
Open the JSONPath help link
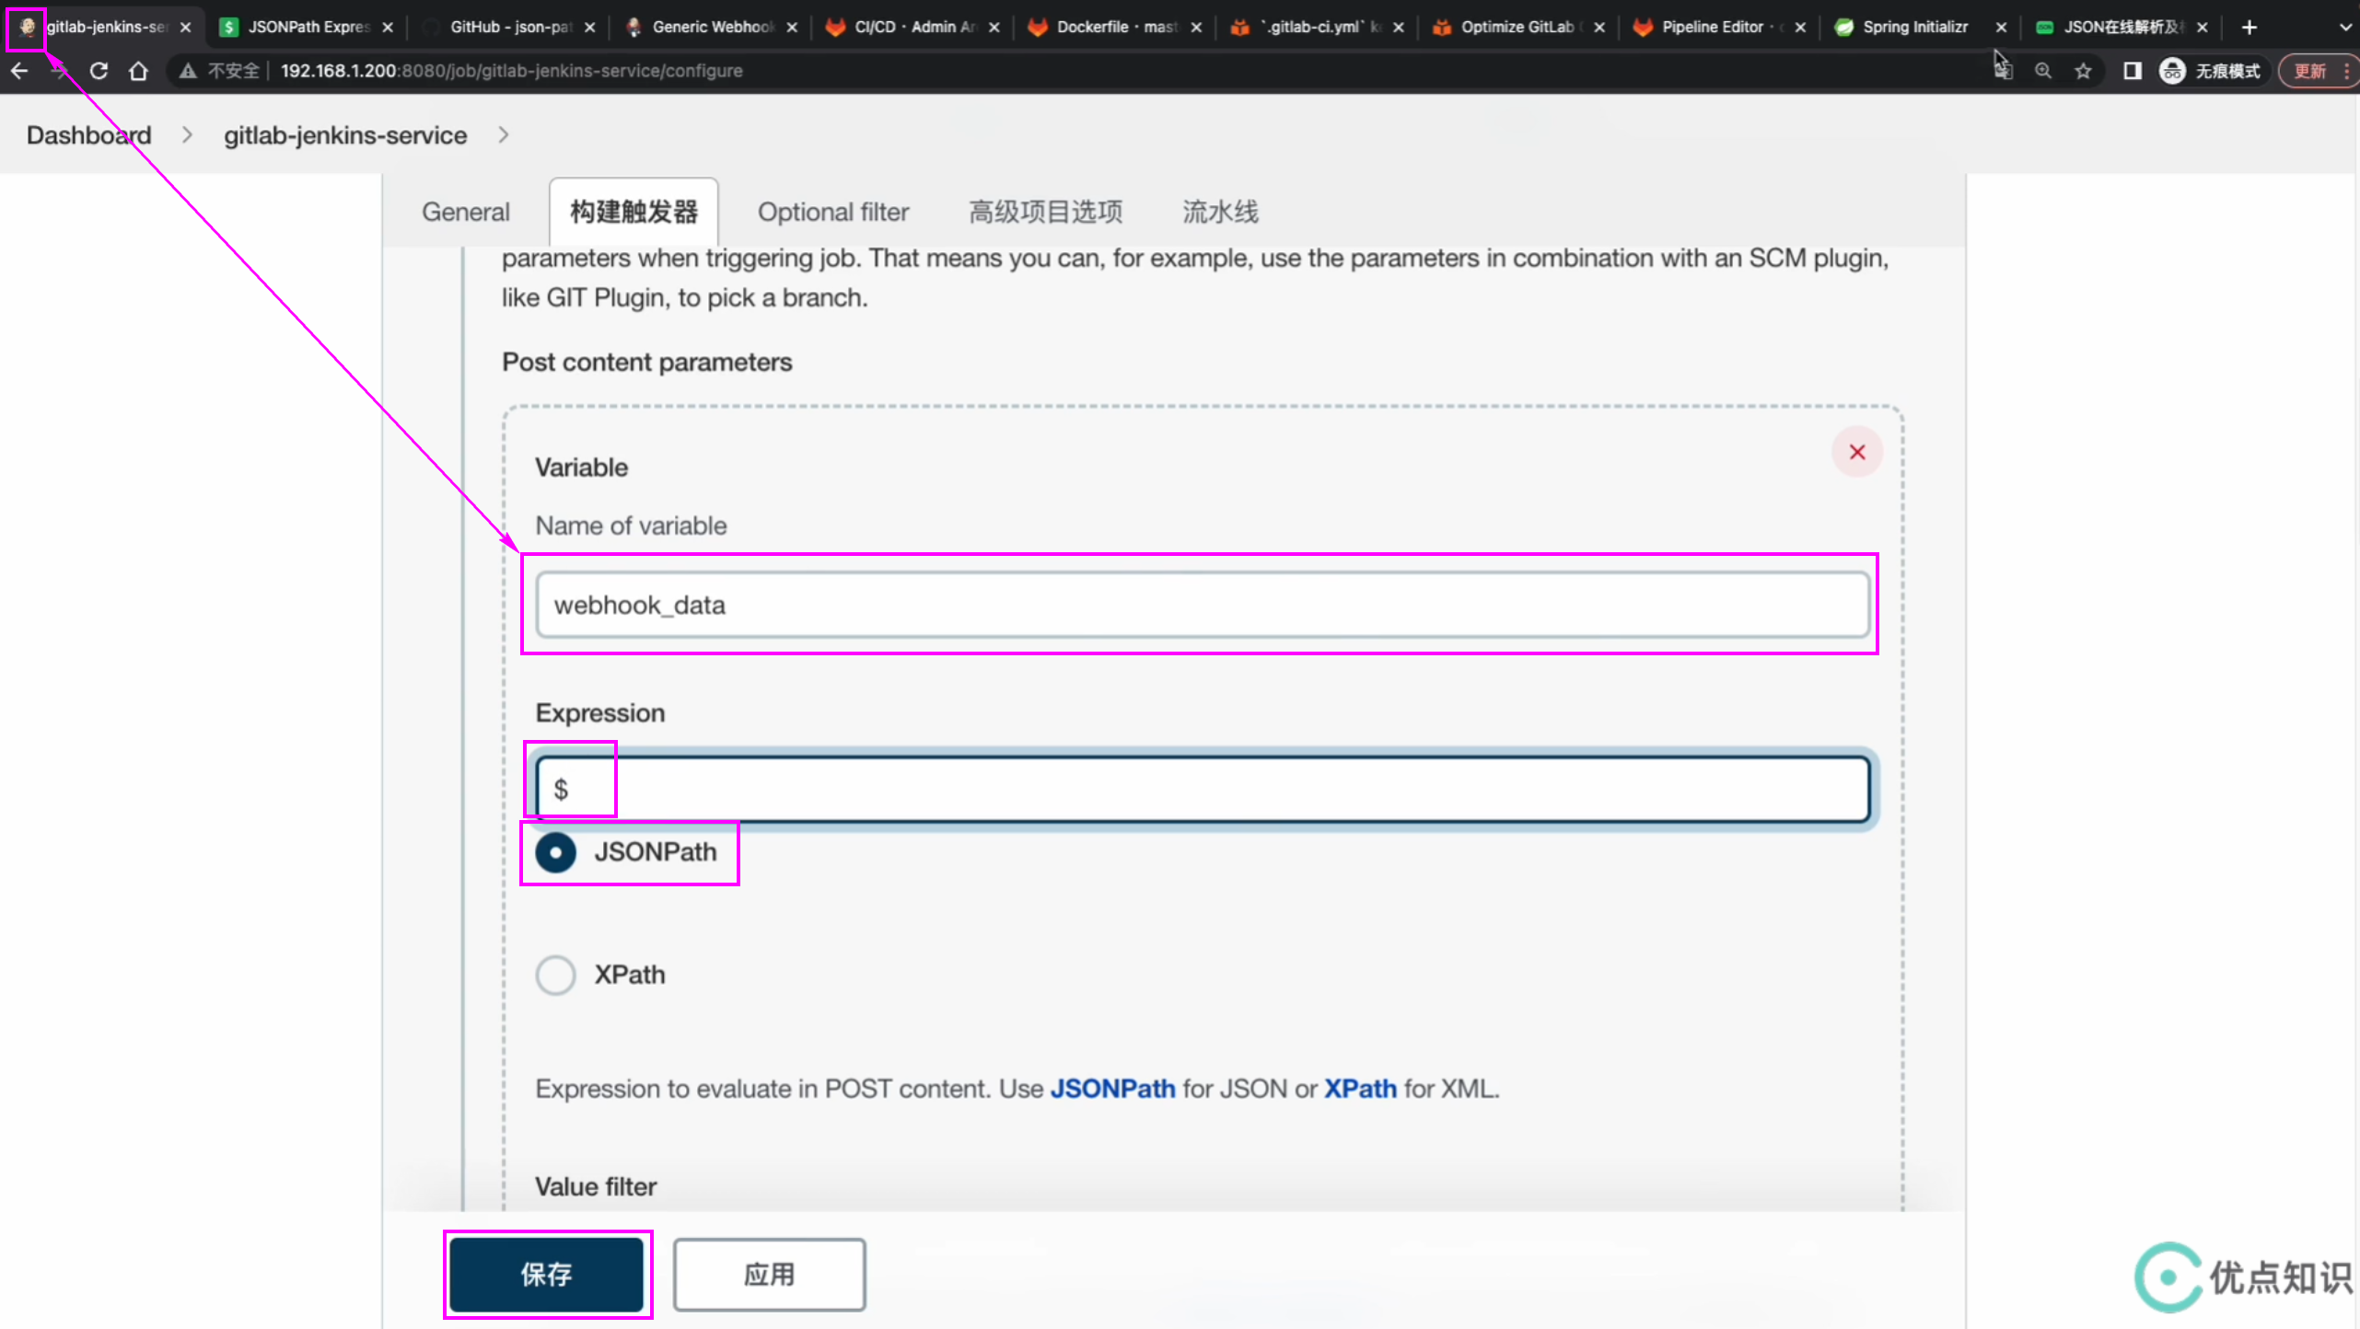click(x=1112, y=1089)
